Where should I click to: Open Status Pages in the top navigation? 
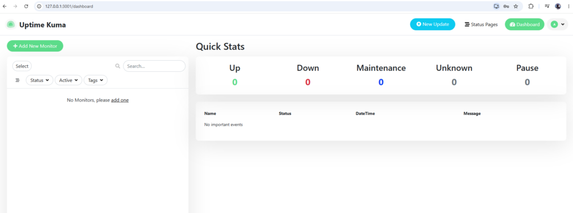point(481,25)
